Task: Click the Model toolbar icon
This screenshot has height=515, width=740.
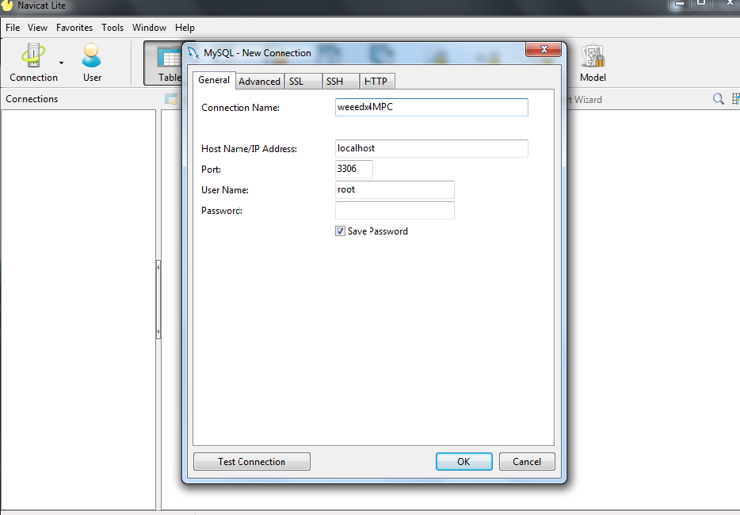Action: (593, 63)
